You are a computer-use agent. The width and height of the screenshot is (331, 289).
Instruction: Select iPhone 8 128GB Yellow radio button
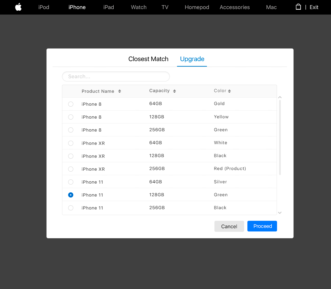click(71, 117)
